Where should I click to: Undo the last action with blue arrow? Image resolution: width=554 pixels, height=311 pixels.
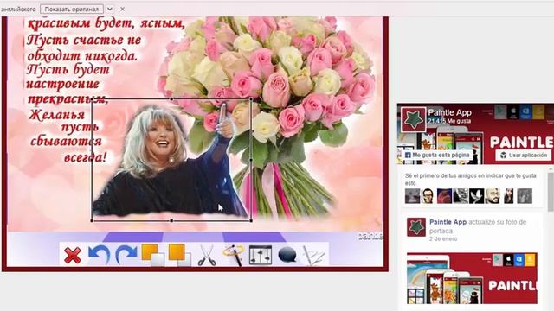point(99,255)
